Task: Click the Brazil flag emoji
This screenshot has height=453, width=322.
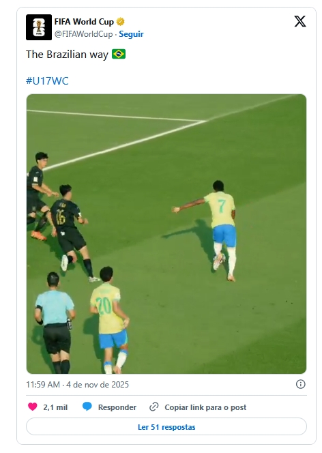Action: [x=119, y=54]
